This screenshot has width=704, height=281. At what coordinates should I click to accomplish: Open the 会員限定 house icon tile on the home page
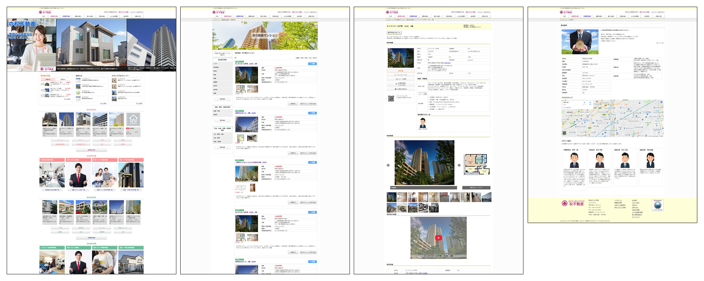pyautogui.click(x=133, y=119)
